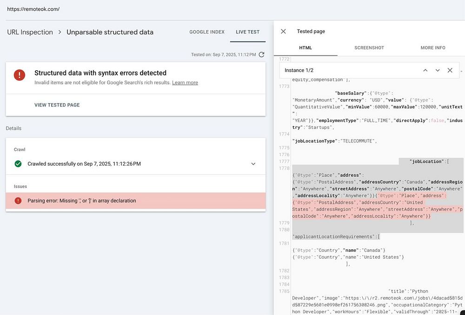Close the Instance 1/2 search bar
Image resolution: width=465 pixels, height=315 pixels.
(x=450, y=70)
